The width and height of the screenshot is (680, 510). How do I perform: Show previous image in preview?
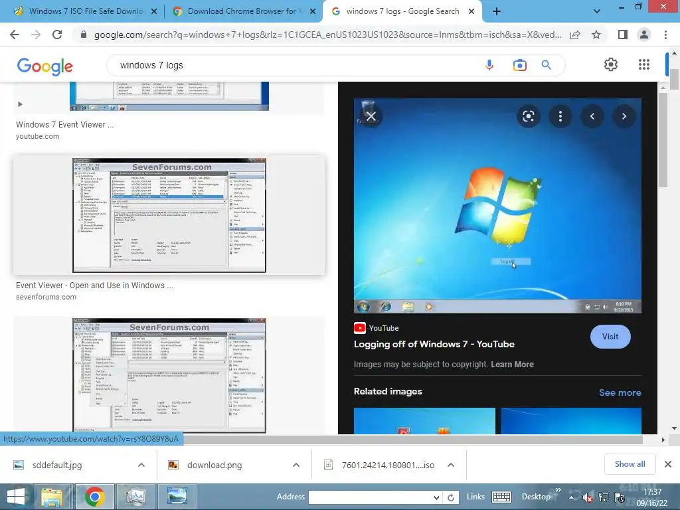[592, 116]
